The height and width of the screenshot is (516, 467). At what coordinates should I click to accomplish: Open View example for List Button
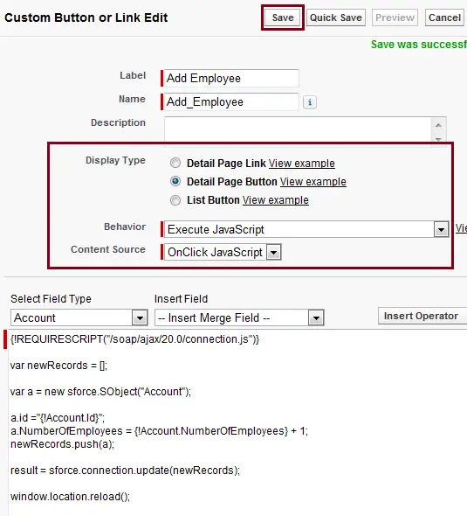[276, 200]
